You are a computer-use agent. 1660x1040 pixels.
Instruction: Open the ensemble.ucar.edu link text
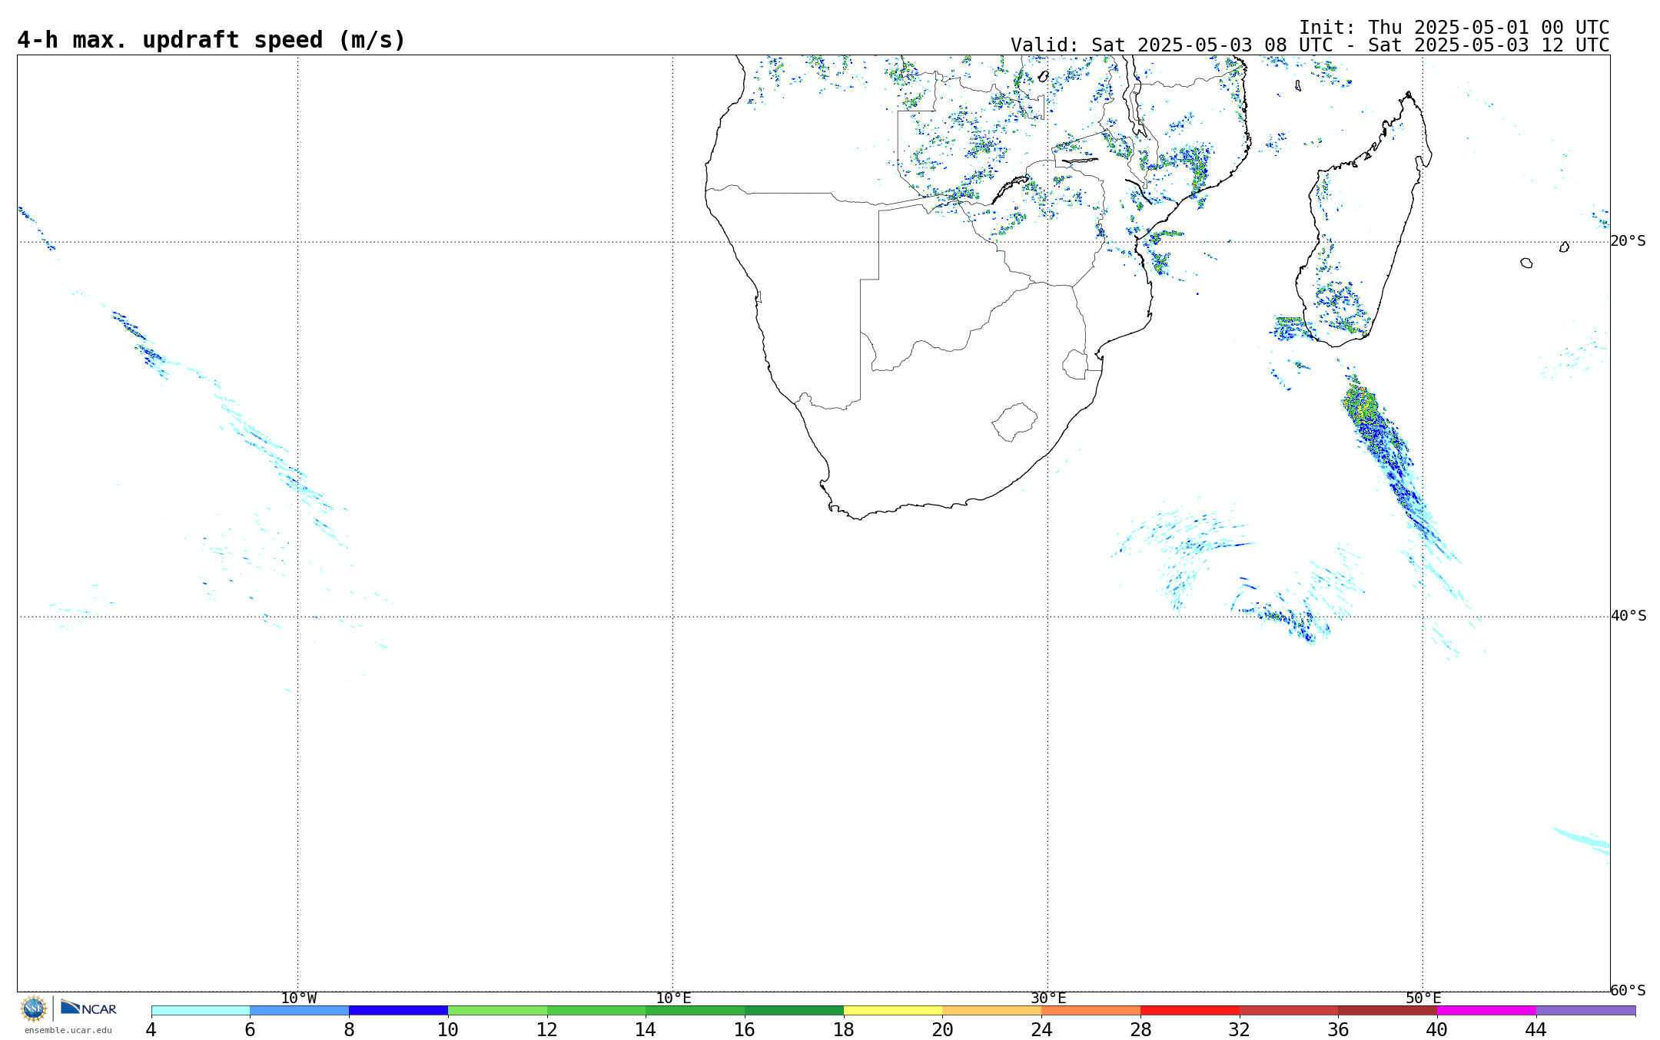pos(68,1031)
